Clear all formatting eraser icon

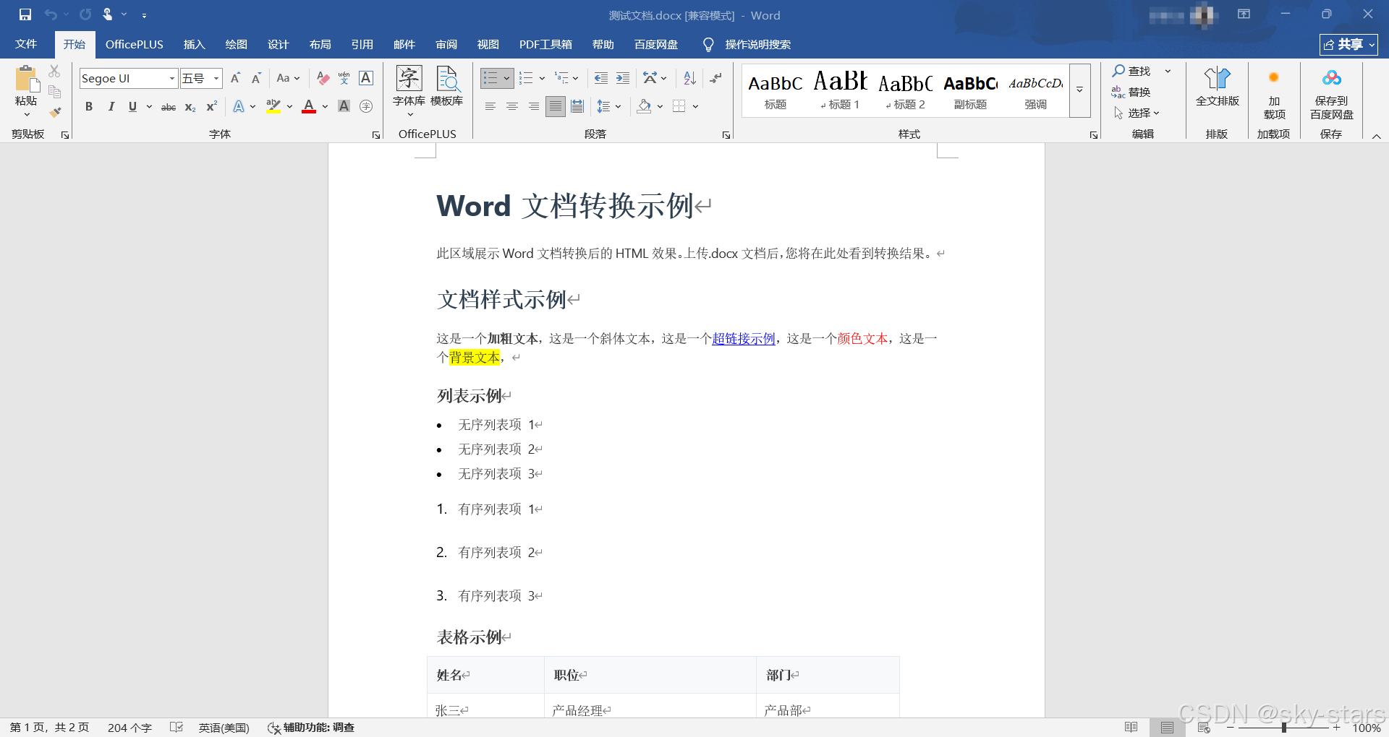click(323, 78)
